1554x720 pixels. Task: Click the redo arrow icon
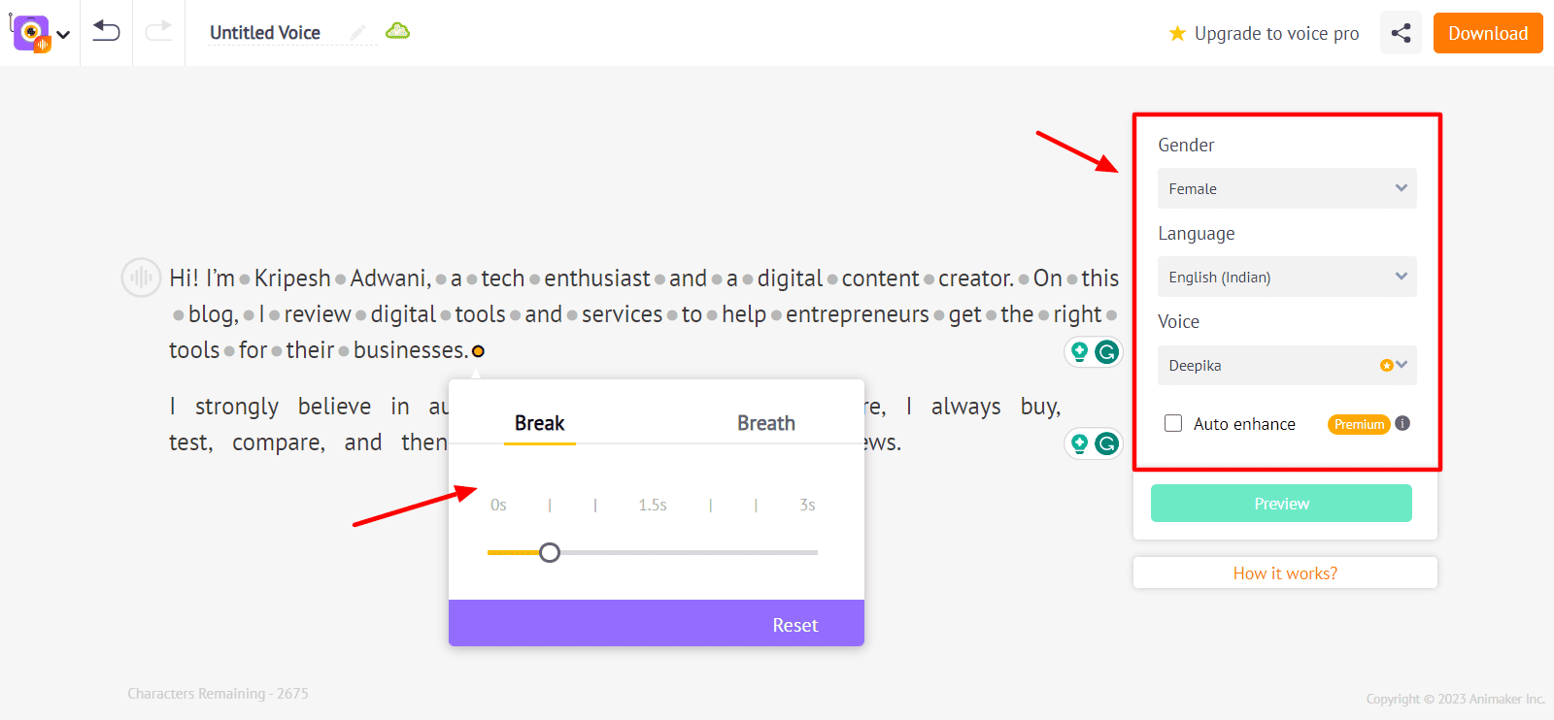[158, 32]
